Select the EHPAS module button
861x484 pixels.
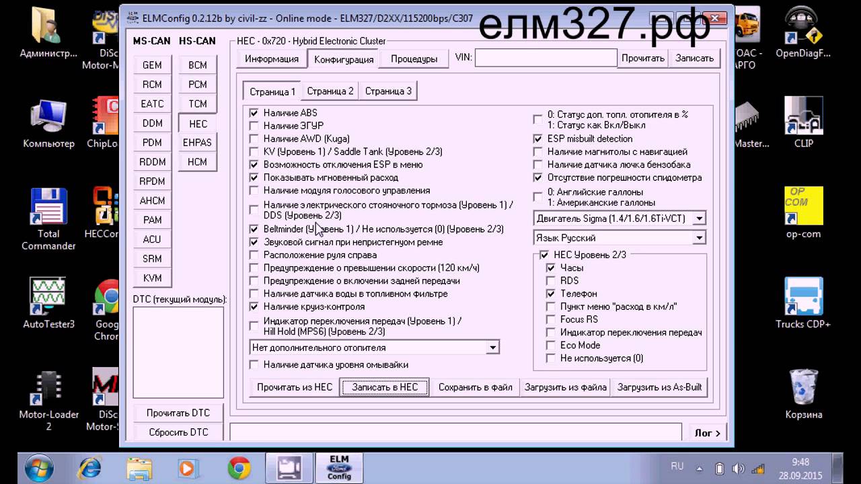(x=198, y=143)
